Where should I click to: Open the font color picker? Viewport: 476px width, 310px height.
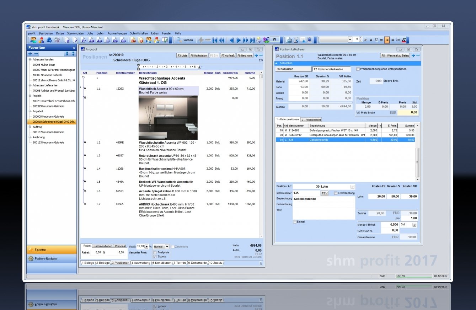click(404, 40)
